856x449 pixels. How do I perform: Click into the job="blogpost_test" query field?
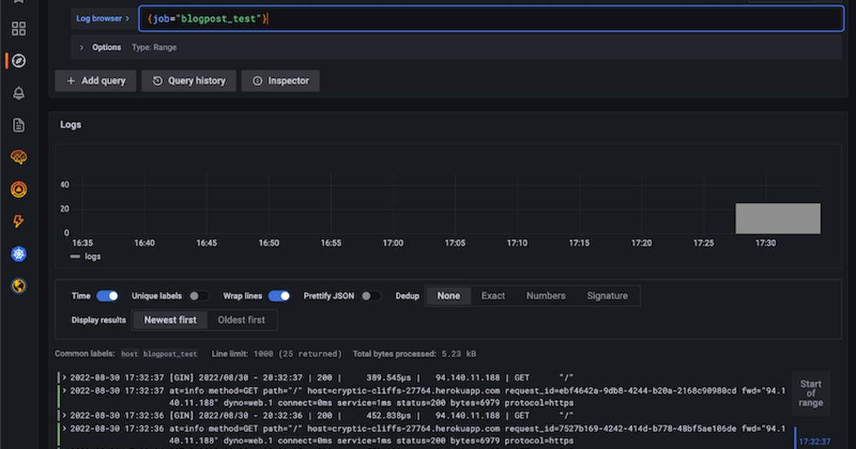(491, 19)
